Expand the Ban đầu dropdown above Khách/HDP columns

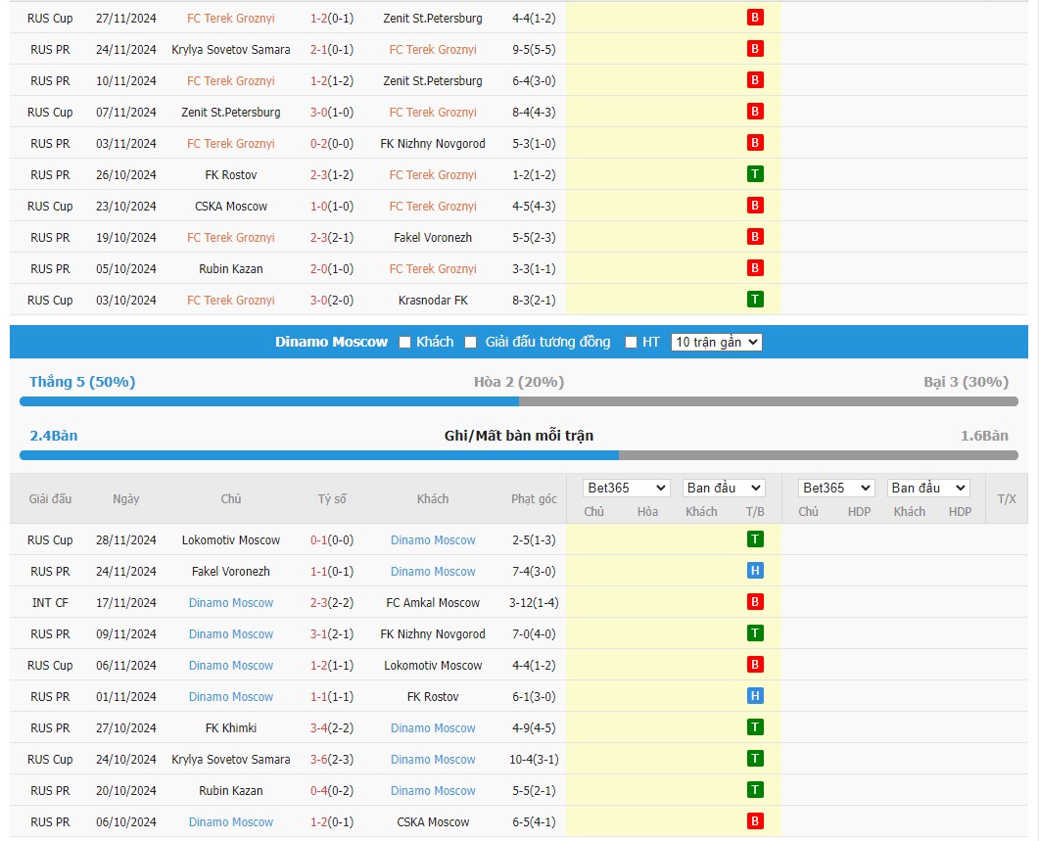click(928, 488)
